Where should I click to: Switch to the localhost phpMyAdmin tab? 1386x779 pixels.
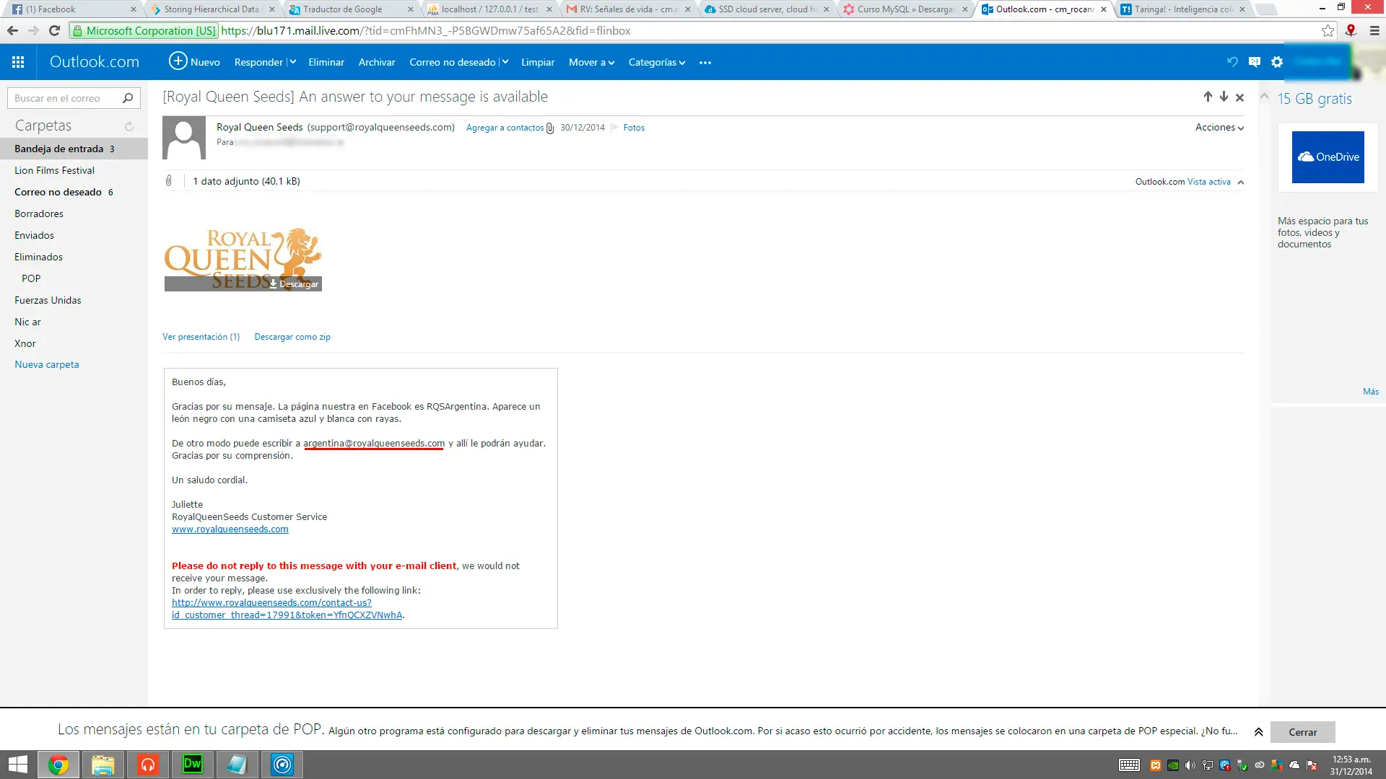pos(489,9)
